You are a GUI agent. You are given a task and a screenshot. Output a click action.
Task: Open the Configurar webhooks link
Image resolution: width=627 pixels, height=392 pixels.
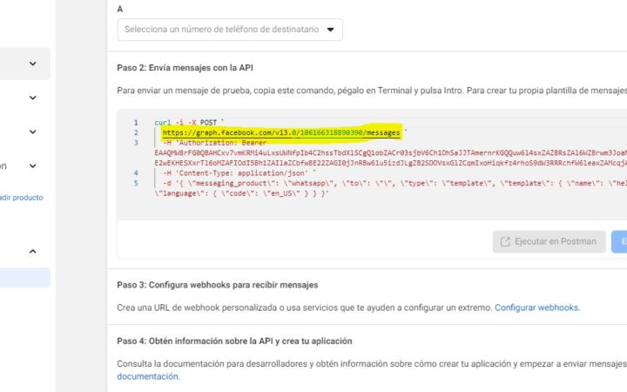pos(536,308)
